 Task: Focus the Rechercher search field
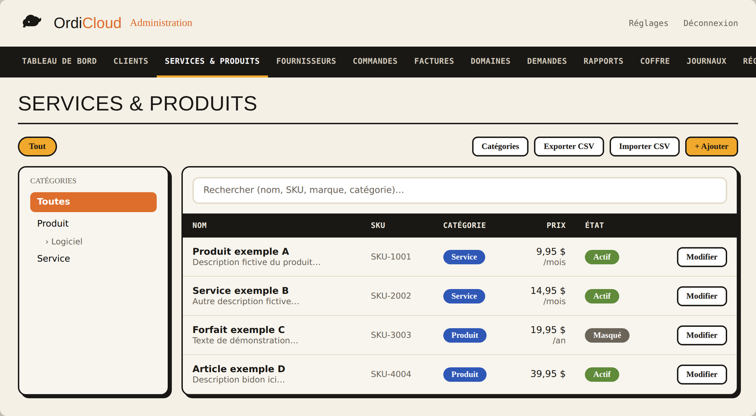[460, 190]
